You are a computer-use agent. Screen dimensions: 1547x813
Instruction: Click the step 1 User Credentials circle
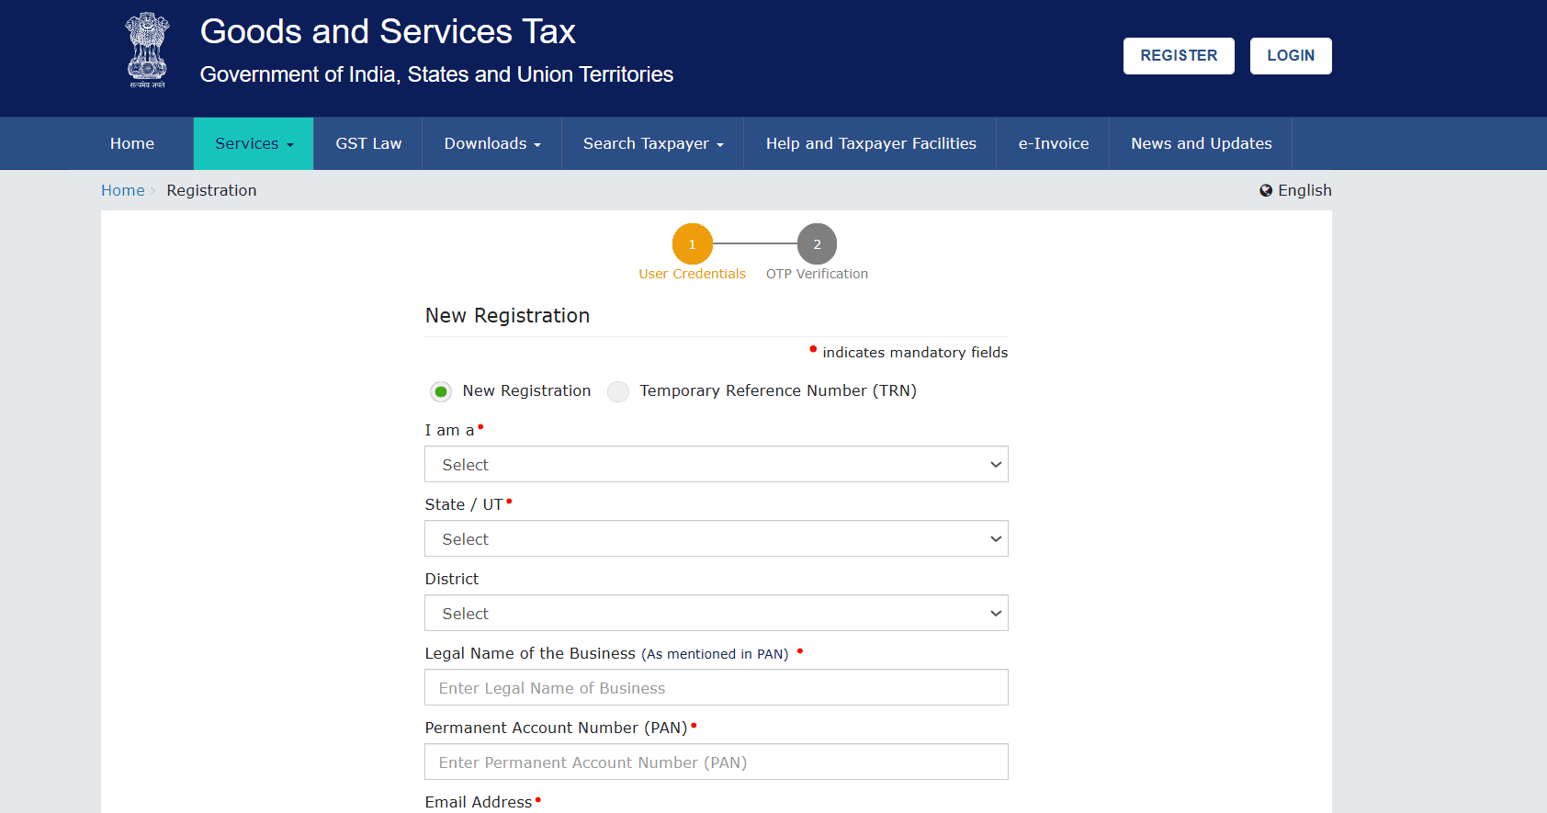pos(693,244)
